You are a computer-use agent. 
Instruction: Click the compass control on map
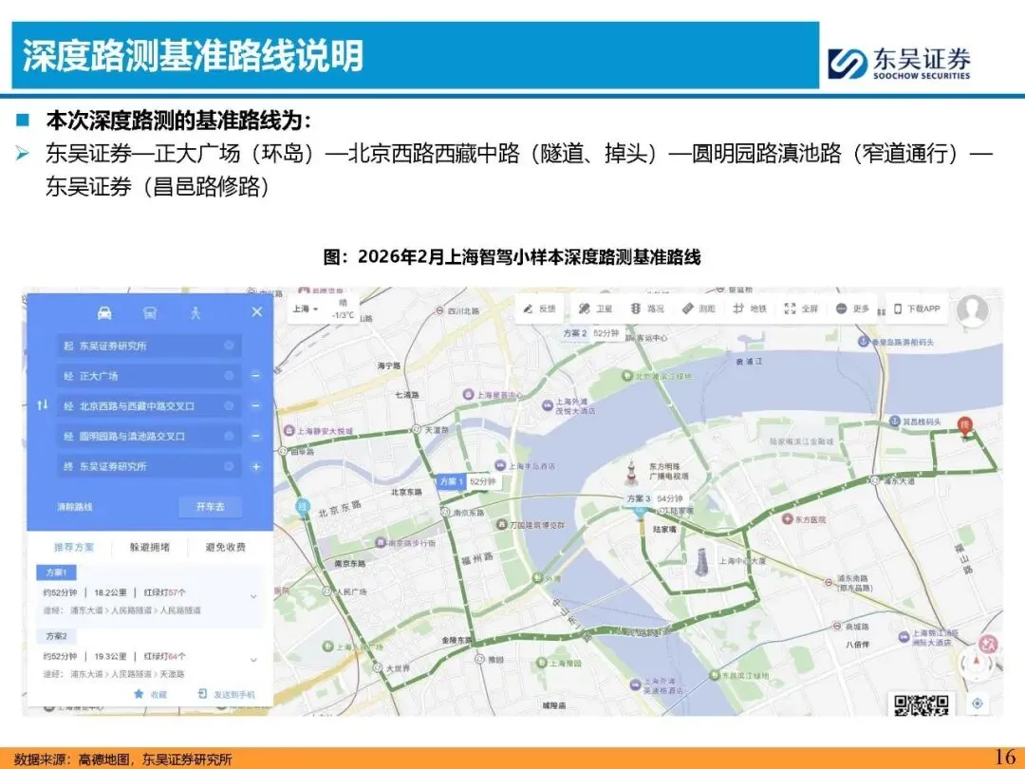[976, 665]
